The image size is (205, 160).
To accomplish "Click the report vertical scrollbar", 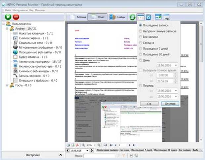I will coord(201,82).
